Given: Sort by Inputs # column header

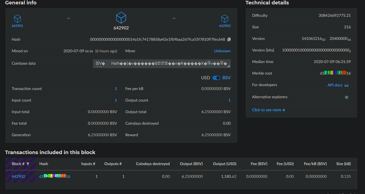Looking at the screenshot, I should coord(88,164).
